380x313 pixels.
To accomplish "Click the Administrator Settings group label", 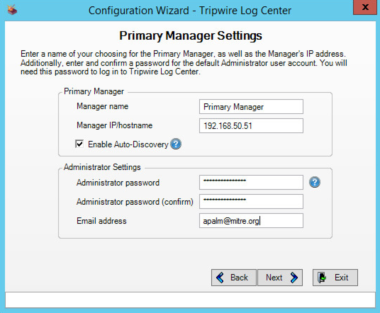I will tap(102, 167).
